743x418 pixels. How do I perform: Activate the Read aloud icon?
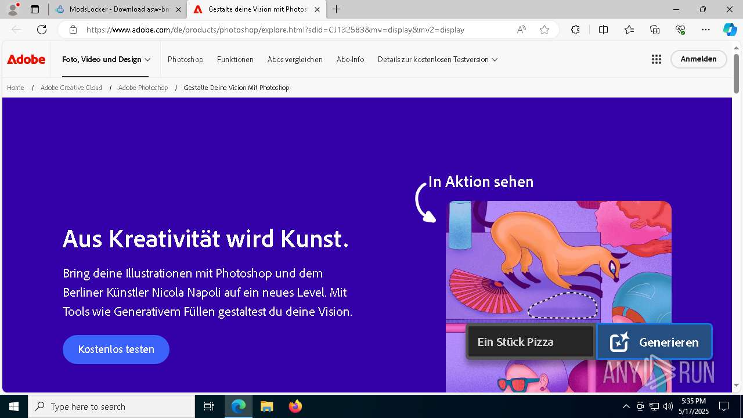521,30
